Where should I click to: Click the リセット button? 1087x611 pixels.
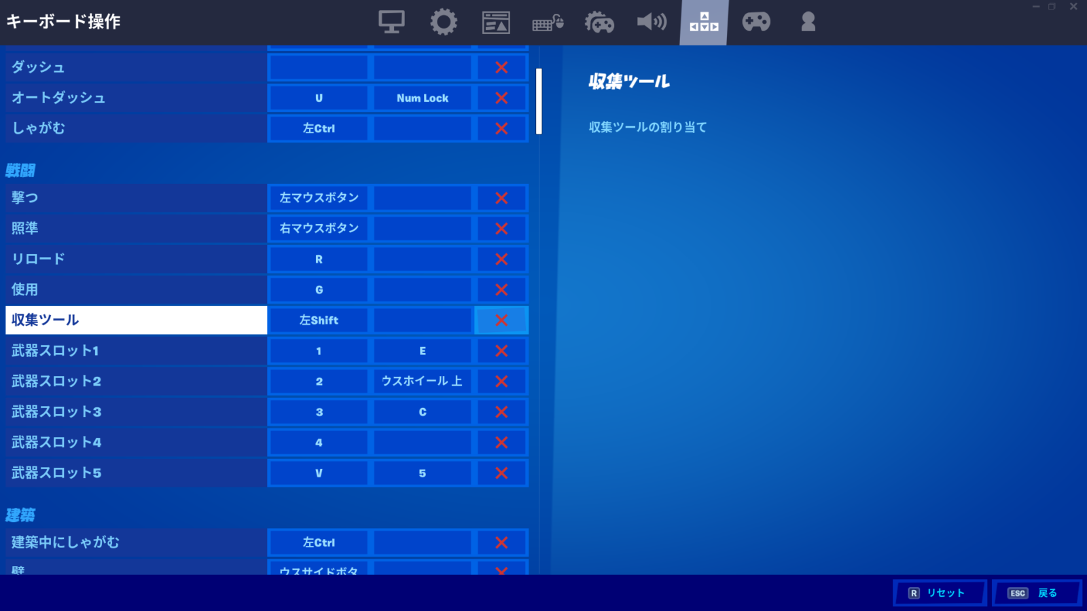940,593
